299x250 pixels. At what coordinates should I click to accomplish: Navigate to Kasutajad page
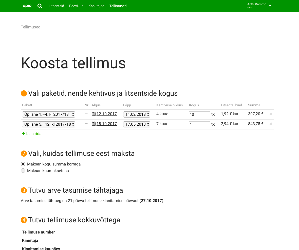(x=96, y=6)
